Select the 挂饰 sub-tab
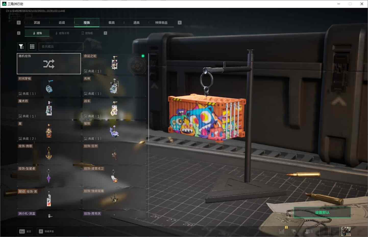This screenshot has height=237, width=368. [x=37, y=33]
